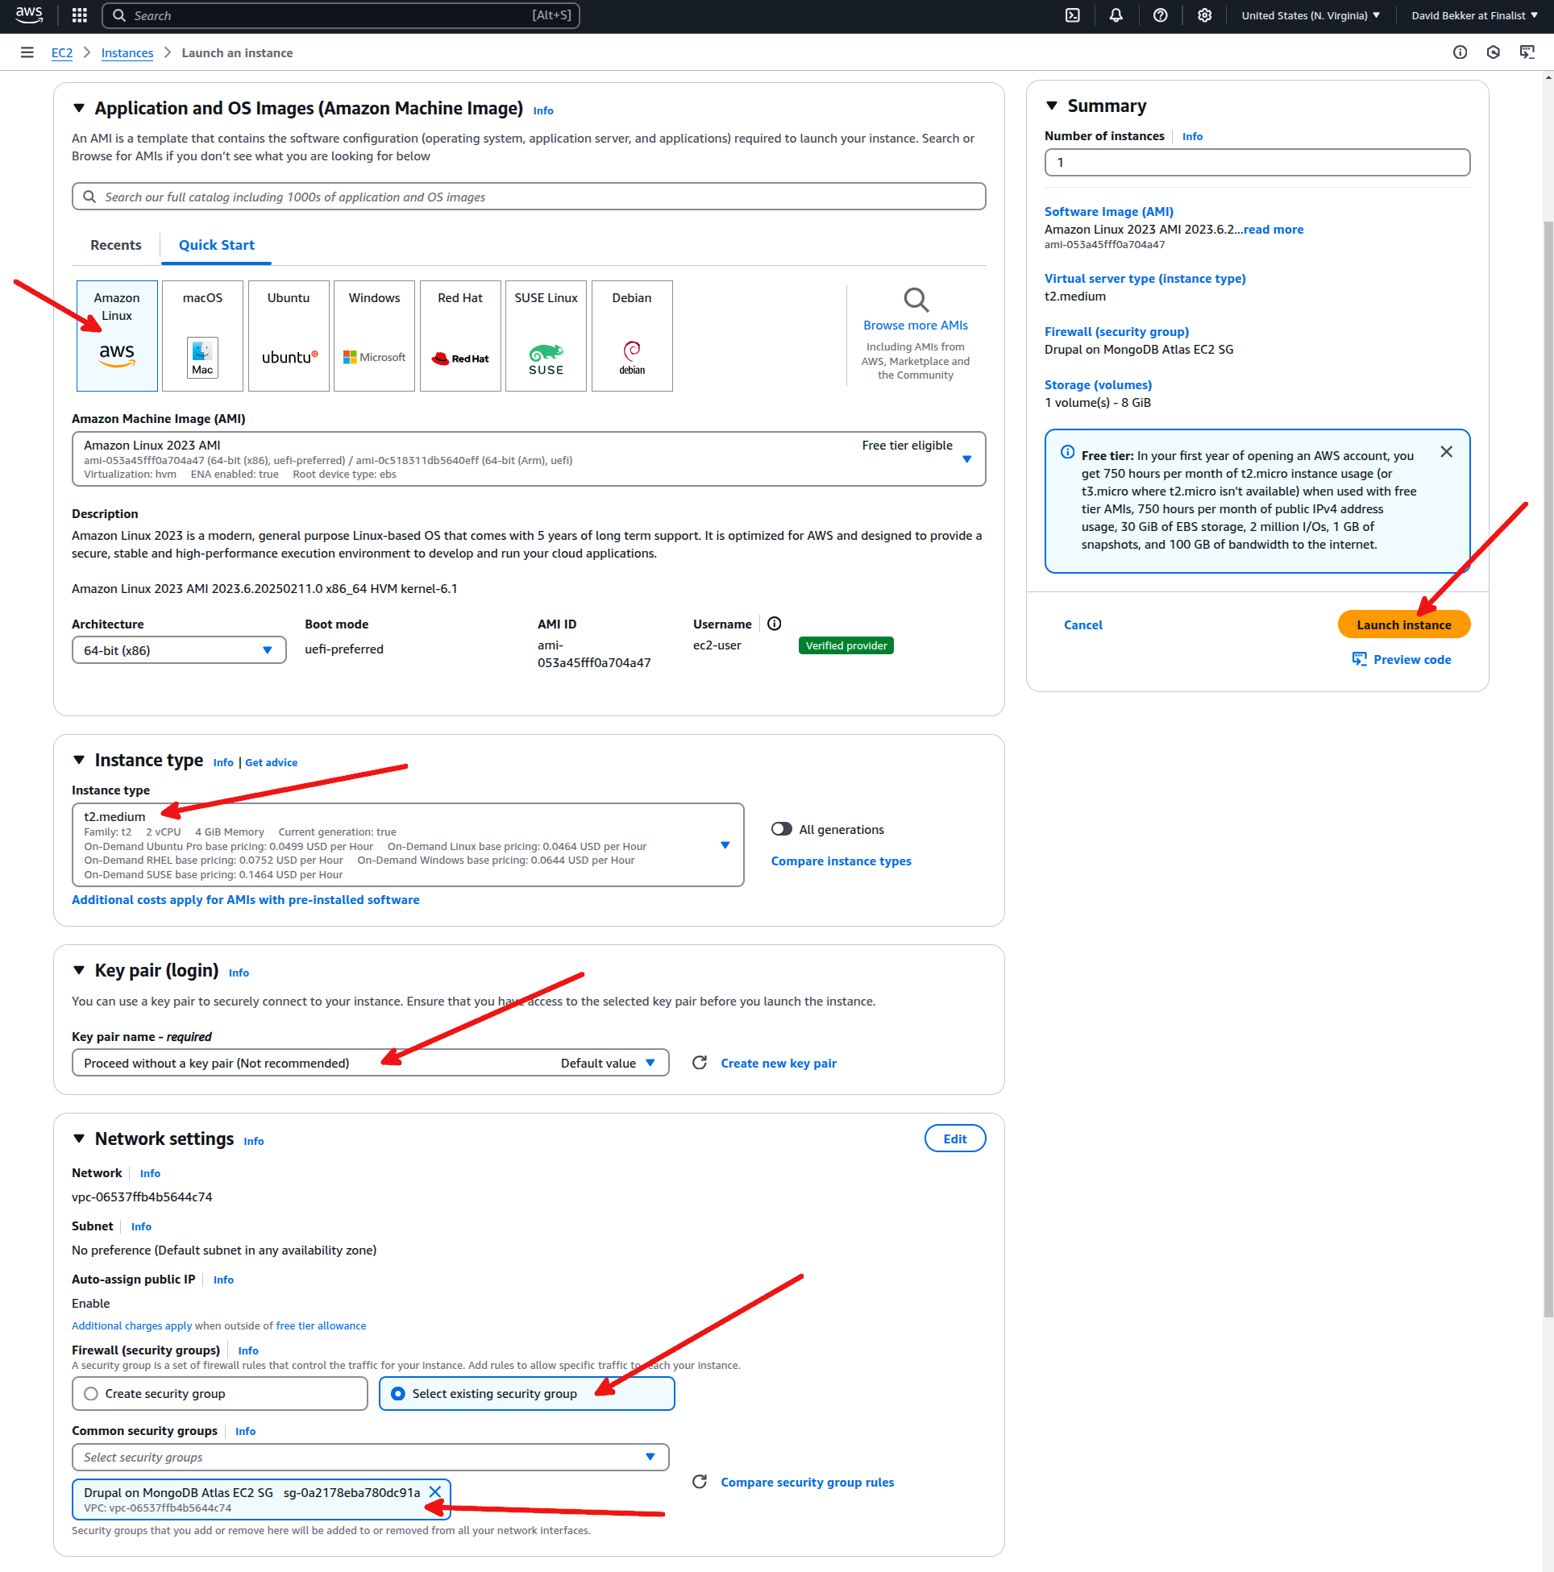The height and width of the screenshot is (1572, 1554).
Task: Select the Amazon Linux AMI tile
Action: pos(117,336)
